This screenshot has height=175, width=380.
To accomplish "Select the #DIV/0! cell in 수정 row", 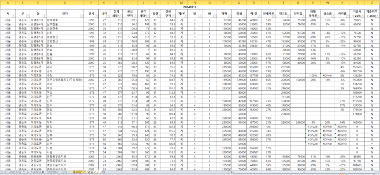I will click(327, 75).
